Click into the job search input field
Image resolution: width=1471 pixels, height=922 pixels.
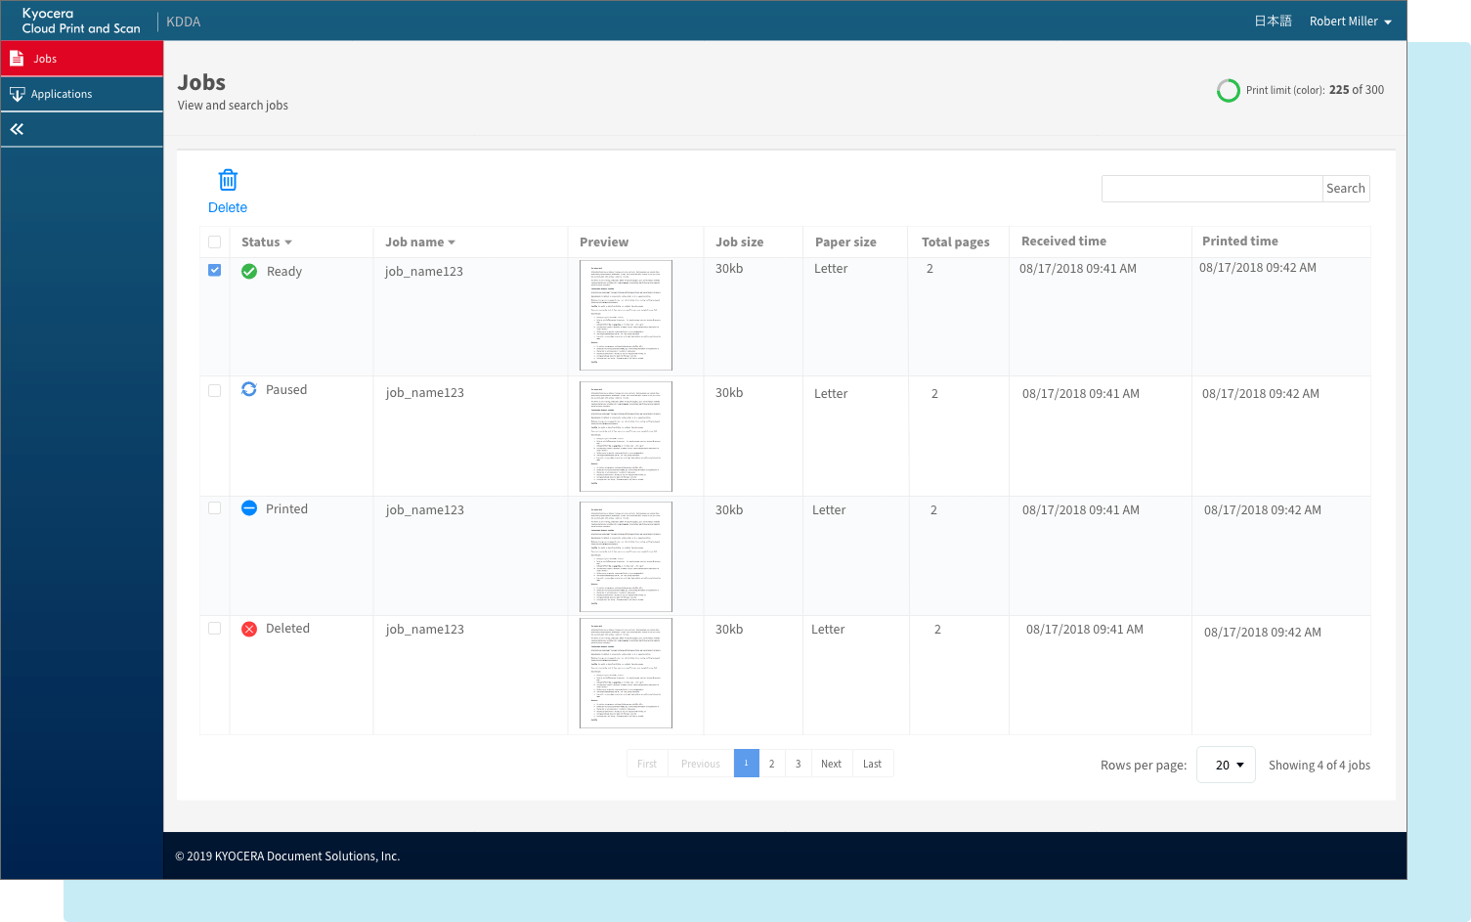pos(1212,189)
